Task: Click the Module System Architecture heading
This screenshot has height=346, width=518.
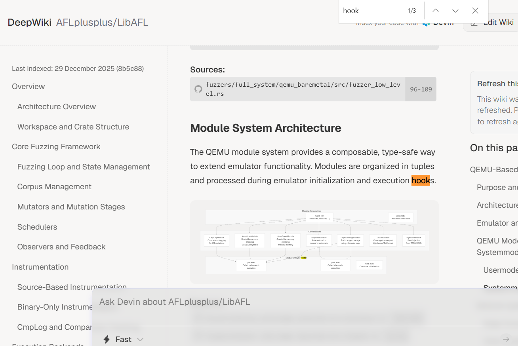Action: pyautogui.click(x=266, y=128)
